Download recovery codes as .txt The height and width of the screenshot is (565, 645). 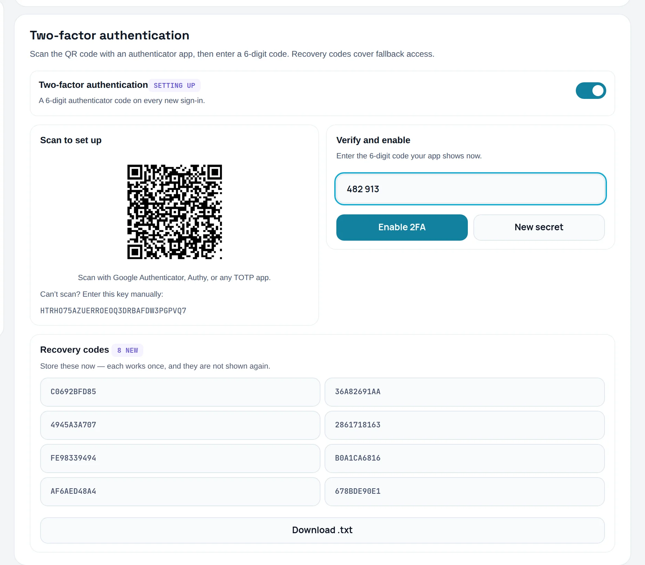(x=322, y=530)
